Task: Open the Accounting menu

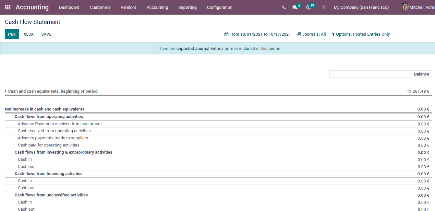Action: point(157,7)
